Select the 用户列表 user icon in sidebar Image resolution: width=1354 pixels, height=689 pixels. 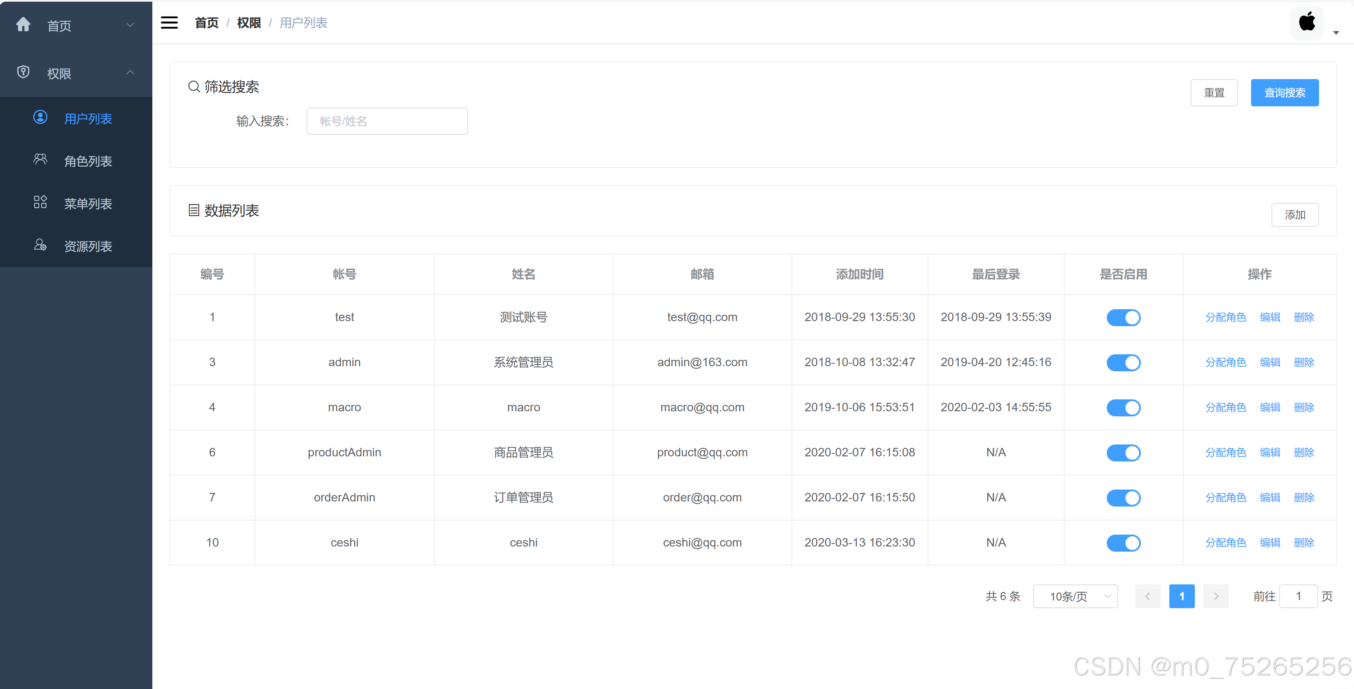[40, 118]
